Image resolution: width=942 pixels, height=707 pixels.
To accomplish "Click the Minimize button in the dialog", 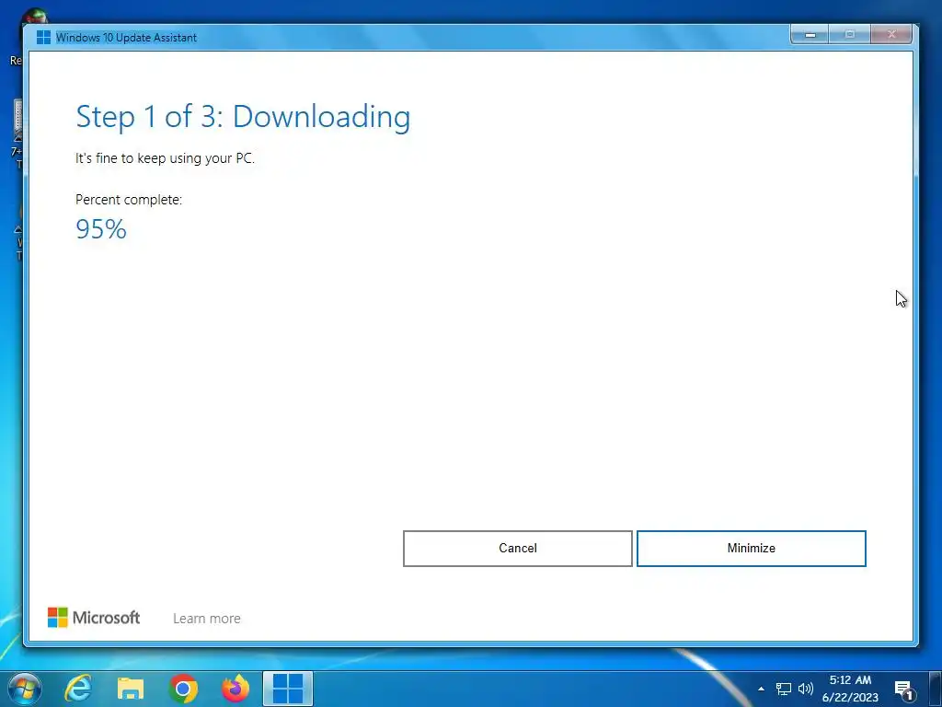I will [x=751, y=549].
